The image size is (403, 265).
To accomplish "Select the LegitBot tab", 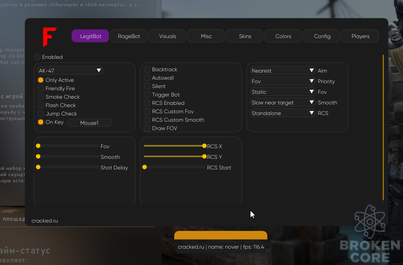I will click(90, 36).
